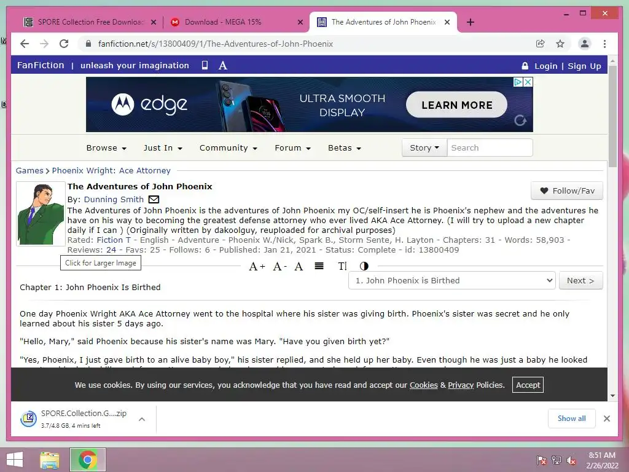Click the envelope icon next to Dunning Smith
This screenshot has width=629, height=472.
[154, 199]
